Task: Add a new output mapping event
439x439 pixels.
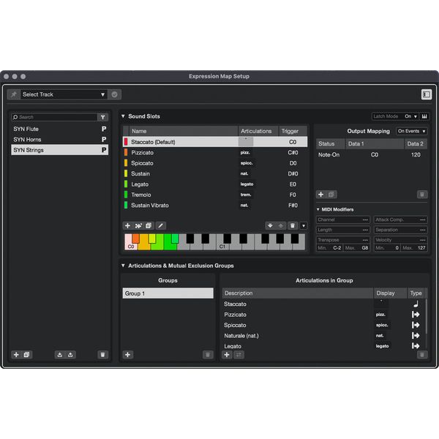Action: (x=320, y=195)
